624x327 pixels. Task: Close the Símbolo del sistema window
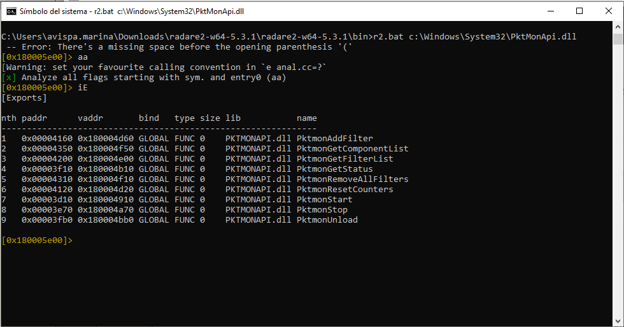609,11
